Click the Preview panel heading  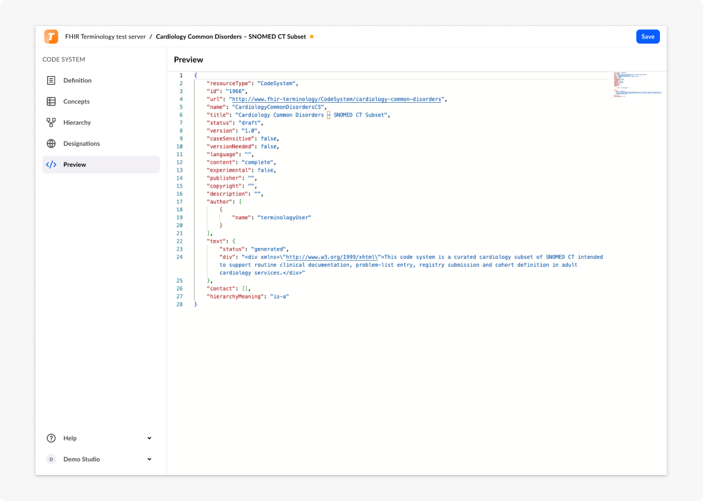[188, 60]
